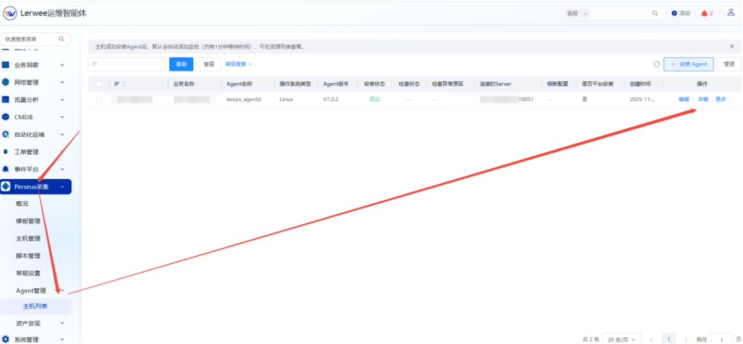Image resolution: width=743 pixels, height=344 pixels.
Task: Click the IP filter input field
Action: pyautogui.click(x=127, y=64)
